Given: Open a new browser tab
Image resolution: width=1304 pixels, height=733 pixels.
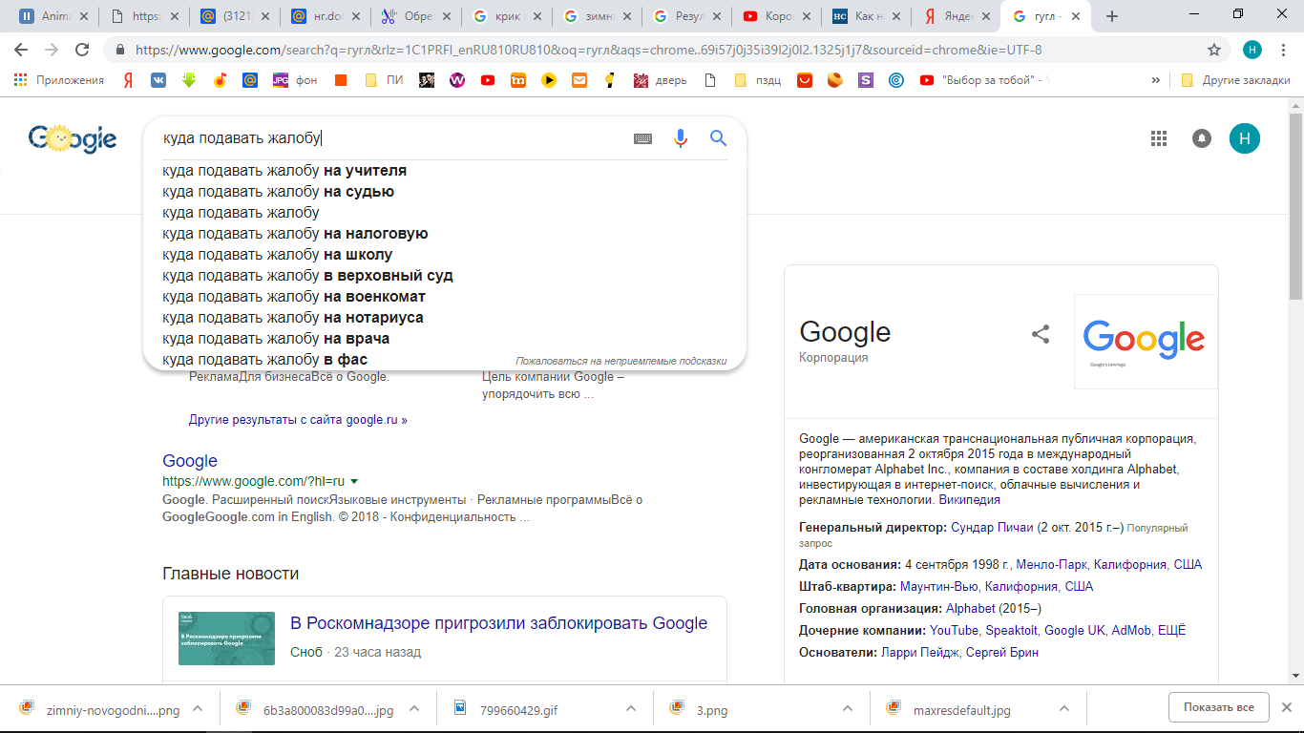Looking at the screenshot, I should click(1111, 16).
